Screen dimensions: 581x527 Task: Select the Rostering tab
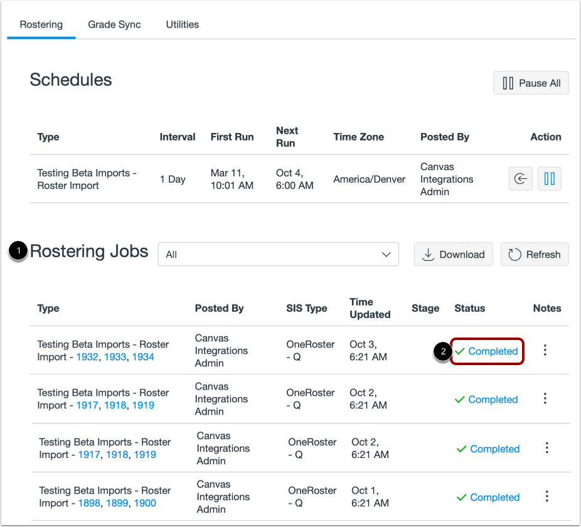click(41, 24)
